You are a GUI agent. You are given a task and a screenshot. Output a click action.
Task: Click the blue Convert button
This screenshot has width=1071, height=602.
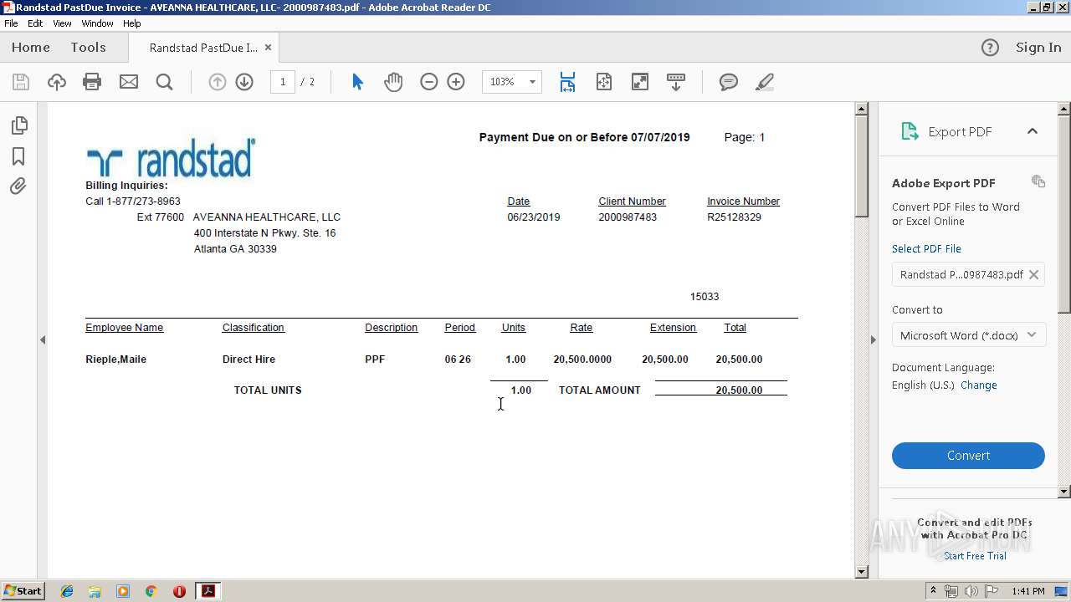click(x=968, y=456)
